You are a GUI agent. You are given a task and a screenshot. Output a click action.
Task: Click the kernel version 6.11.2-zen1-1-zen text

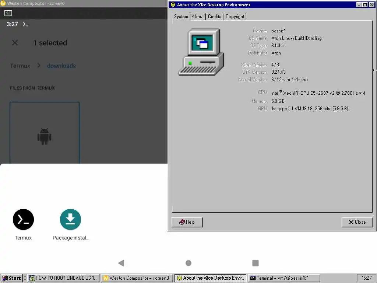(289, 80)
